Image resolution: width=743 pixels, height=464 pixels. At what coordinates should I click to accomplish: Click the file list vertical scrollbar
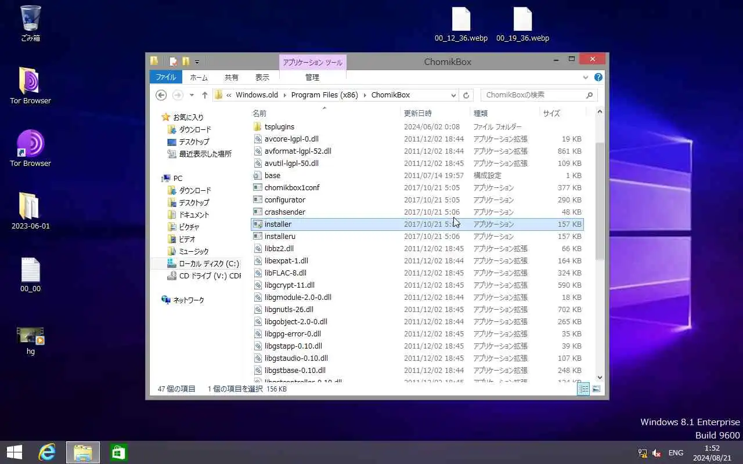tap(600, 201)
